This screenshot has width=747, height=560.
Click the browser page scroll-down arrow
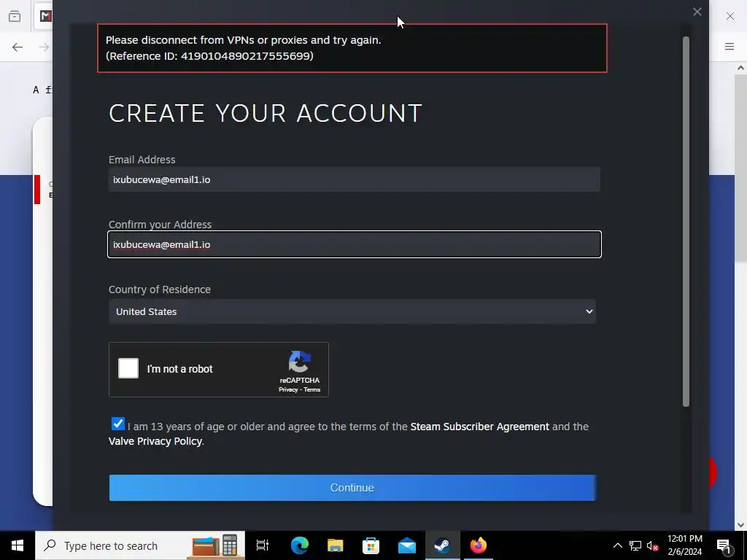pyautogui.click(x=740, y=525)
